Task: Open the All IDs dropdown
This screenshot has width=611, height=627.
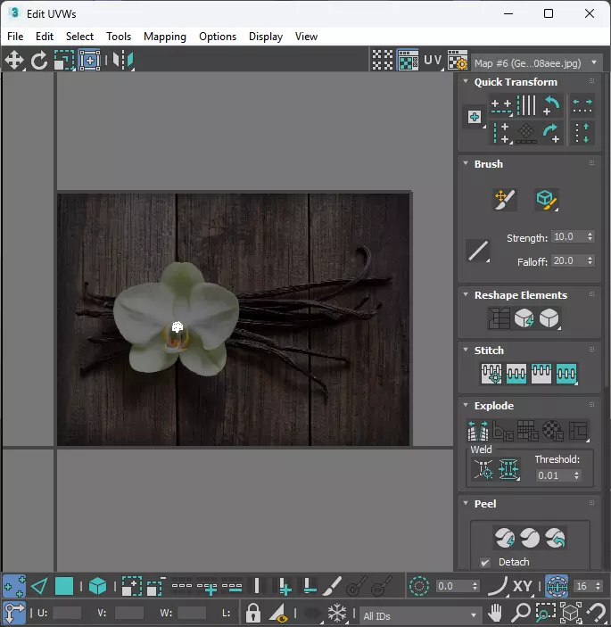Action: click(x=419, y=615)
